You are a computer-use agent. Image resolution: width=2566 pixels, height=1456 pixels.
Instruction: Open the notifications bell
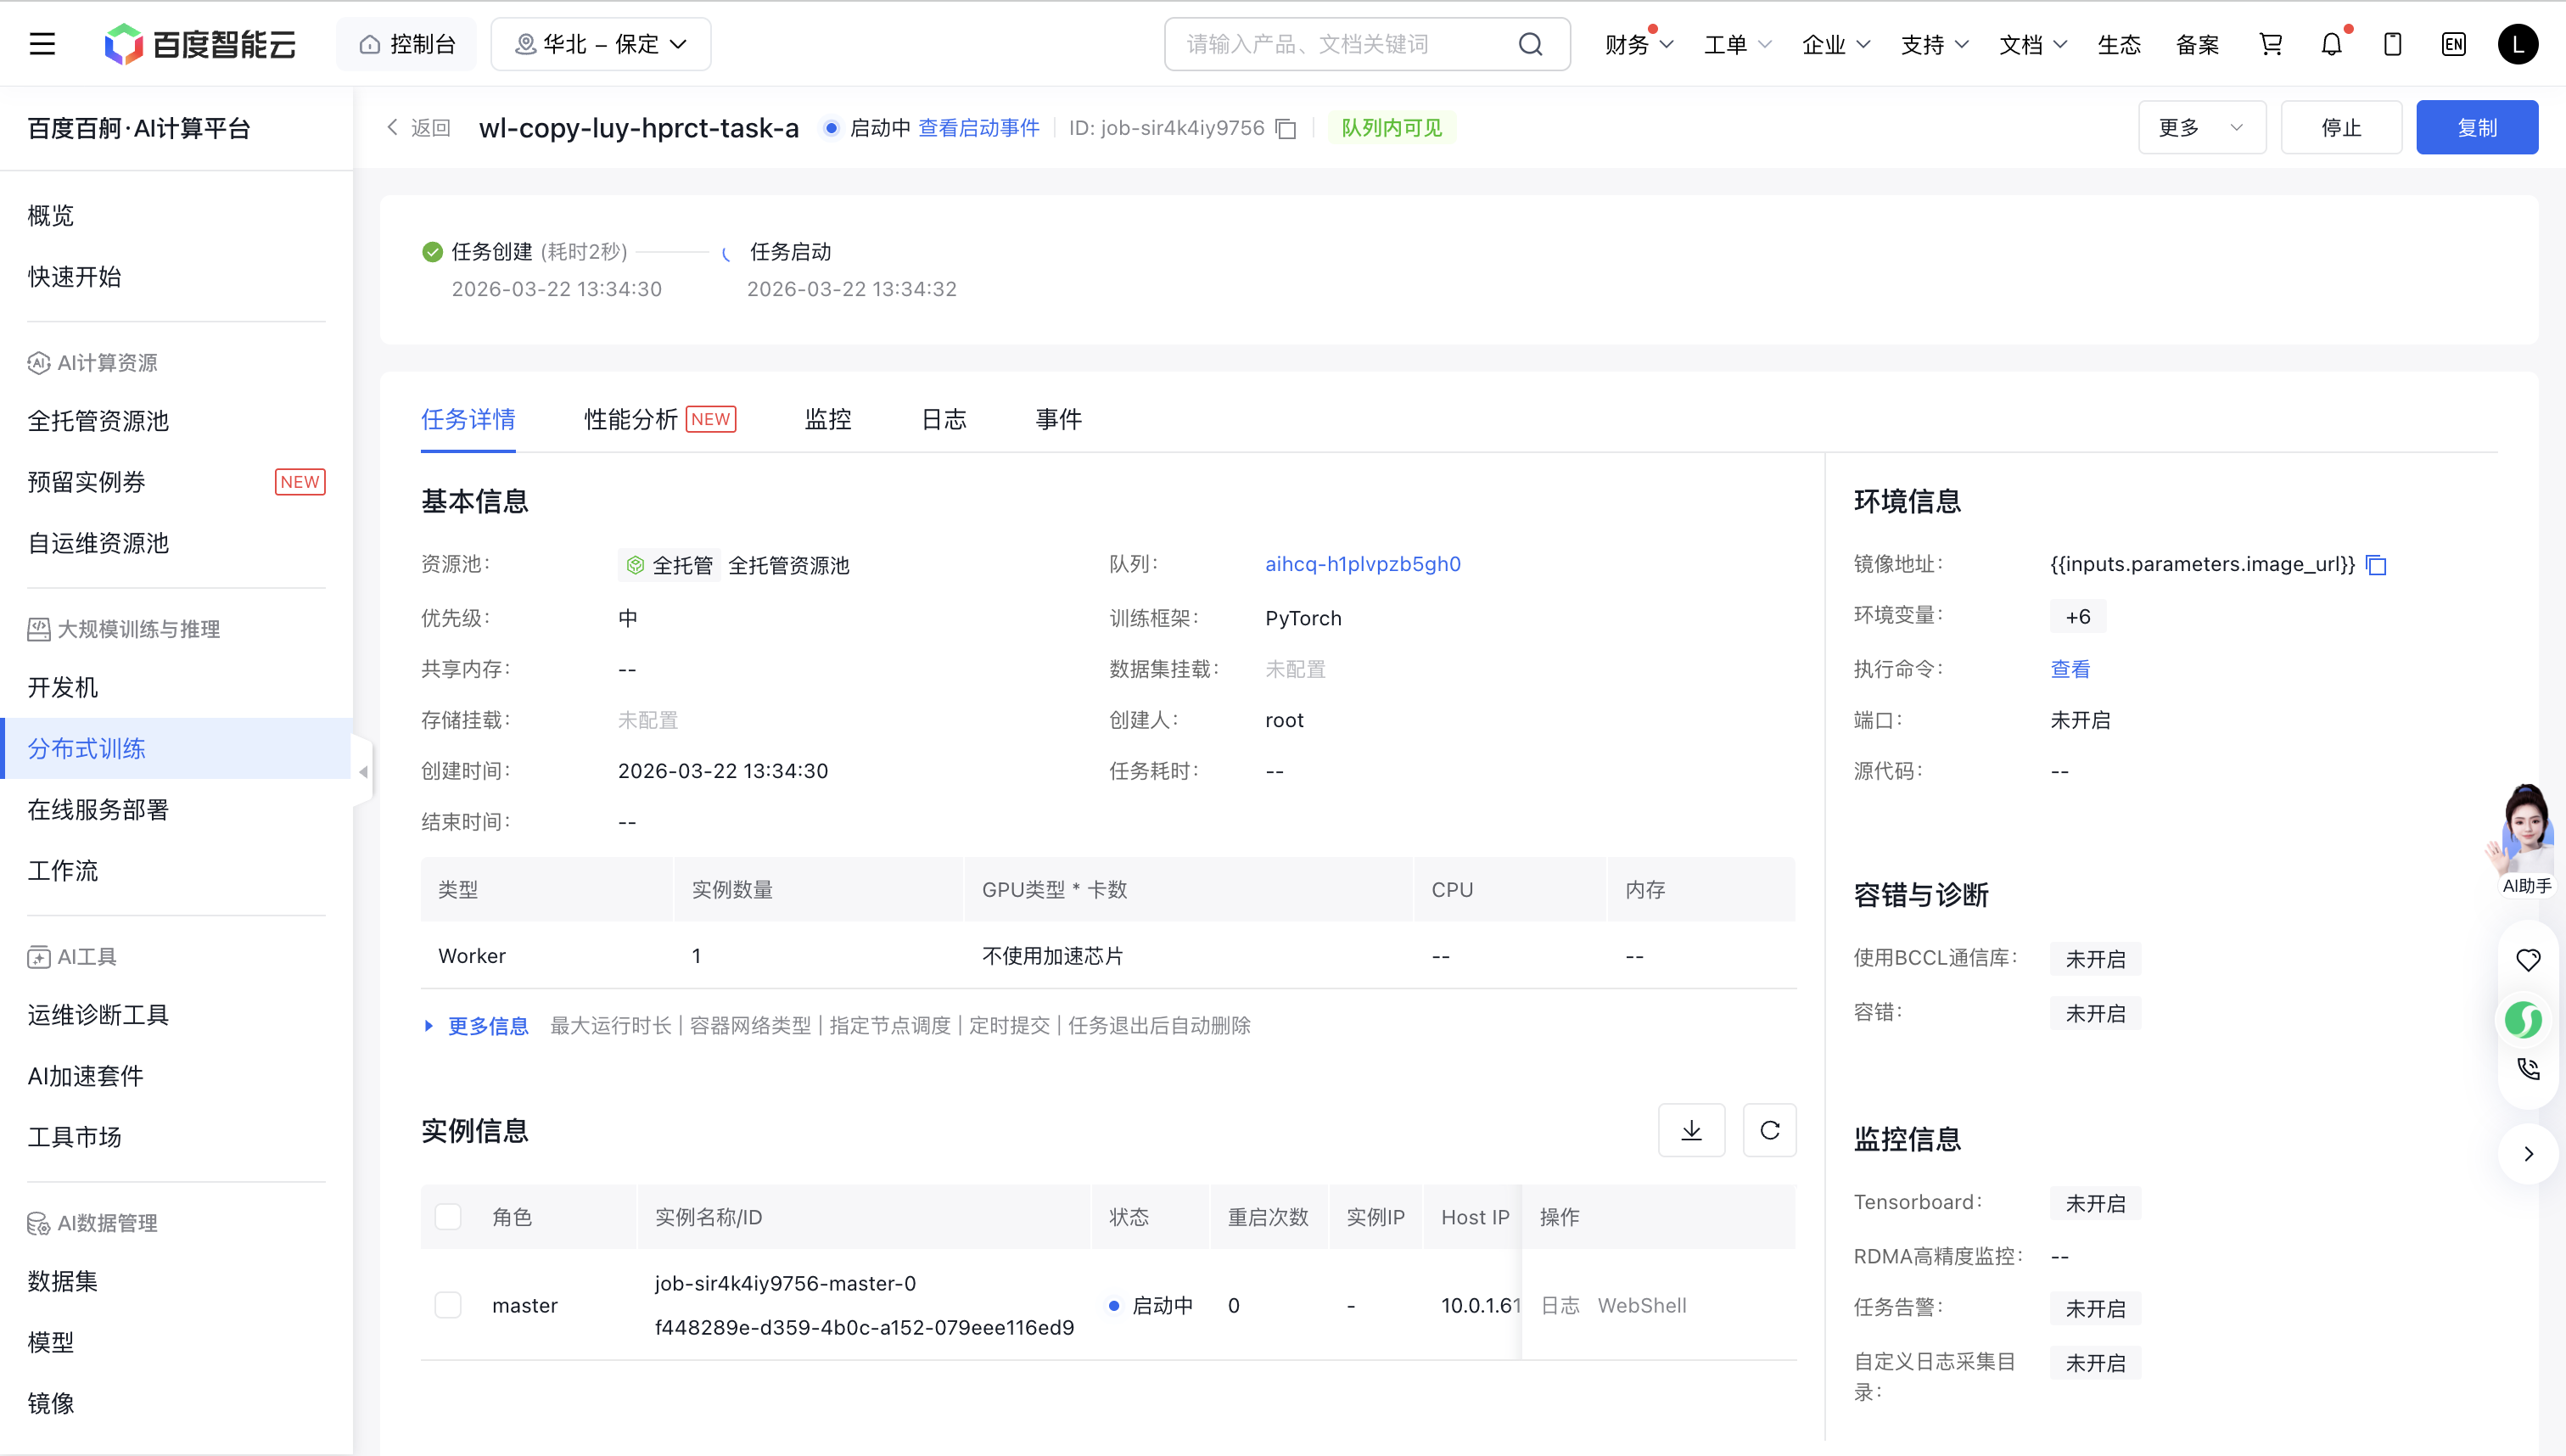(2331, 44)
